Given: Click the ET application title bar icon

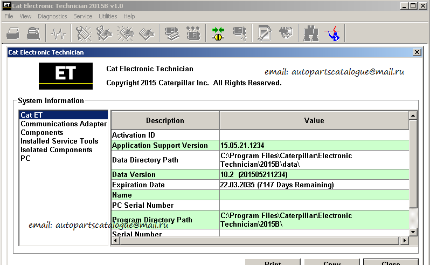Looking at the screenshot, I should tap(6, 5).
